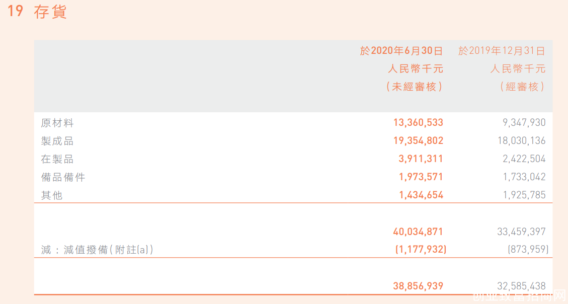Select the subtotal 40,034,871
Screen dimensions: 568x304
pos(419,232)
